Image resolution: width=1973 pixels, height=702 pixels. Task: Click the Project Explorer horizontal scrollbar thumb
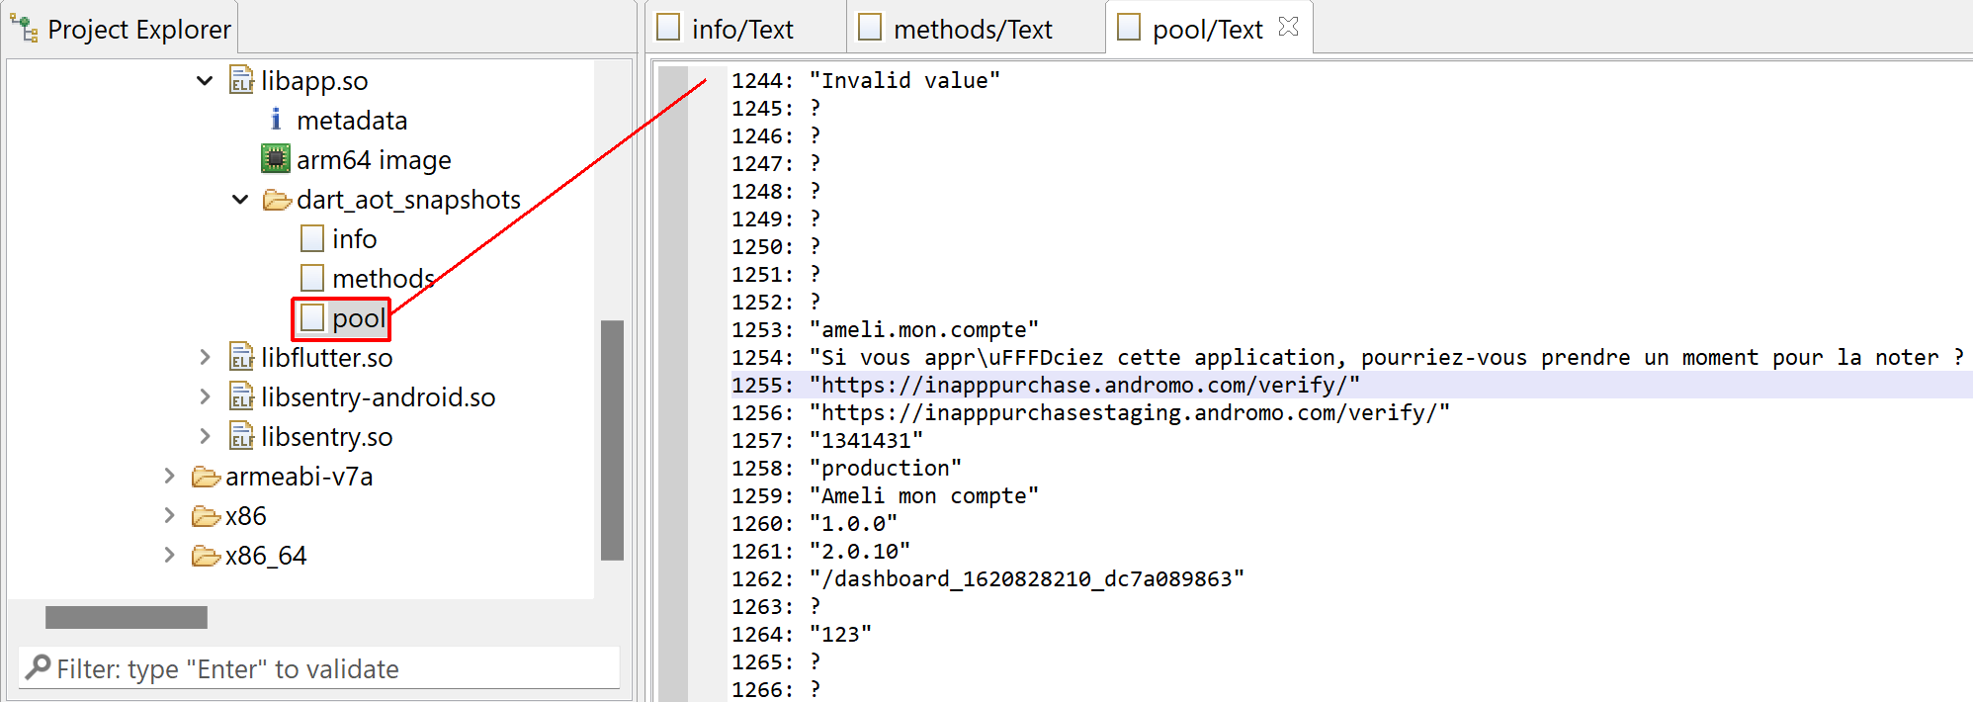pyautogui.click(x=127, y=617)
